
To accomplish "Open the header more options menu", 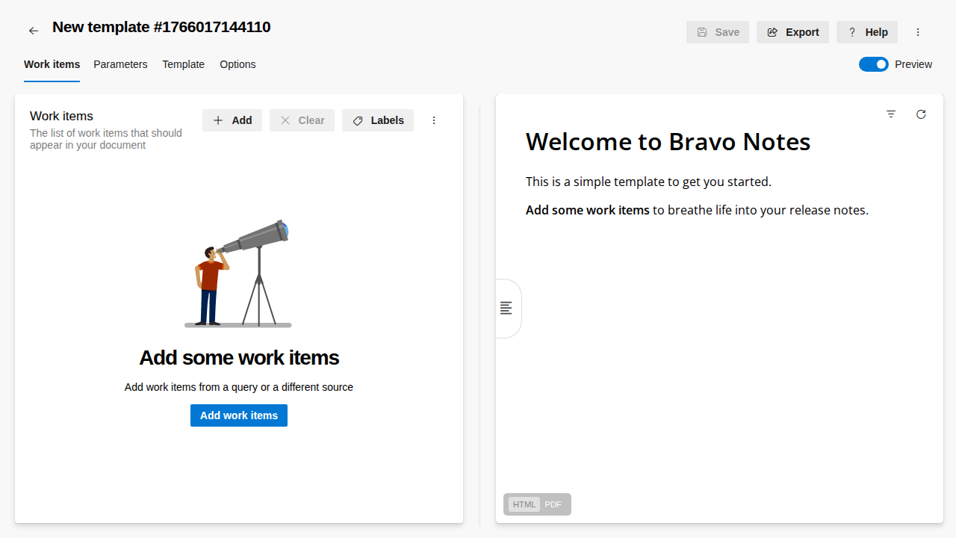I will tap(918, 32).
